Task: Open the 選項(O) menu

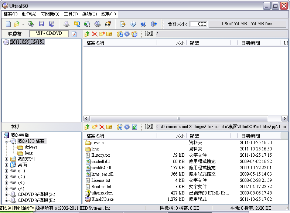Action: click(x=89, y=14)
